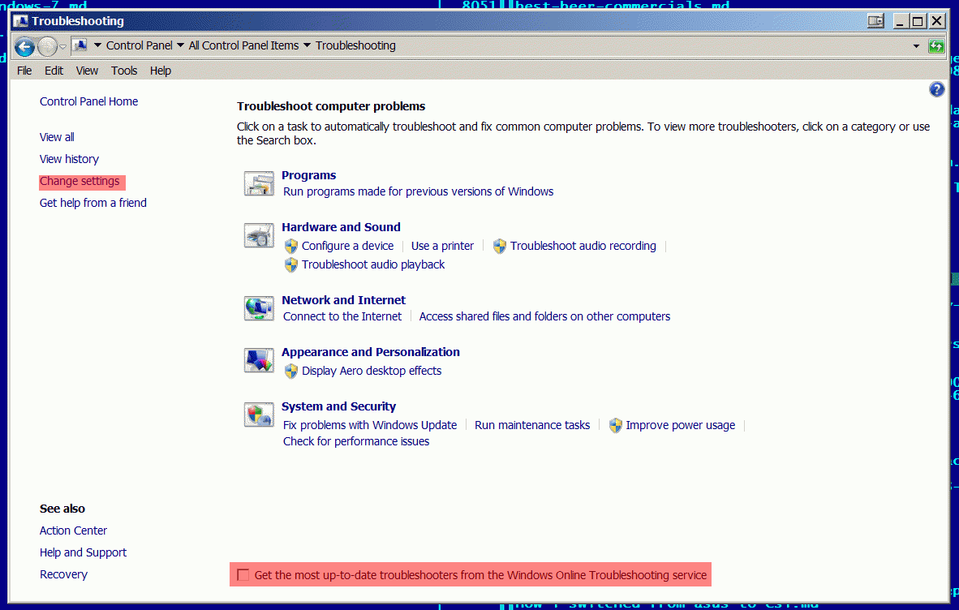The width and height of the screenshot is (959, 610).
Task: Click the System and Security category icon
Action: pos(259,415)
